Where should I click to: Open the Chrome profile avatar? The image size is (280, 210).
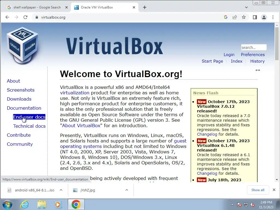coord(264,17)
